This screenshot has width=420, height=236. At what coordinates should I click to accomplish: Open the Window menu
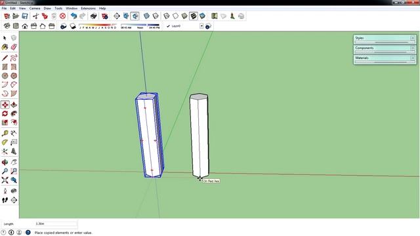(72, 9)
